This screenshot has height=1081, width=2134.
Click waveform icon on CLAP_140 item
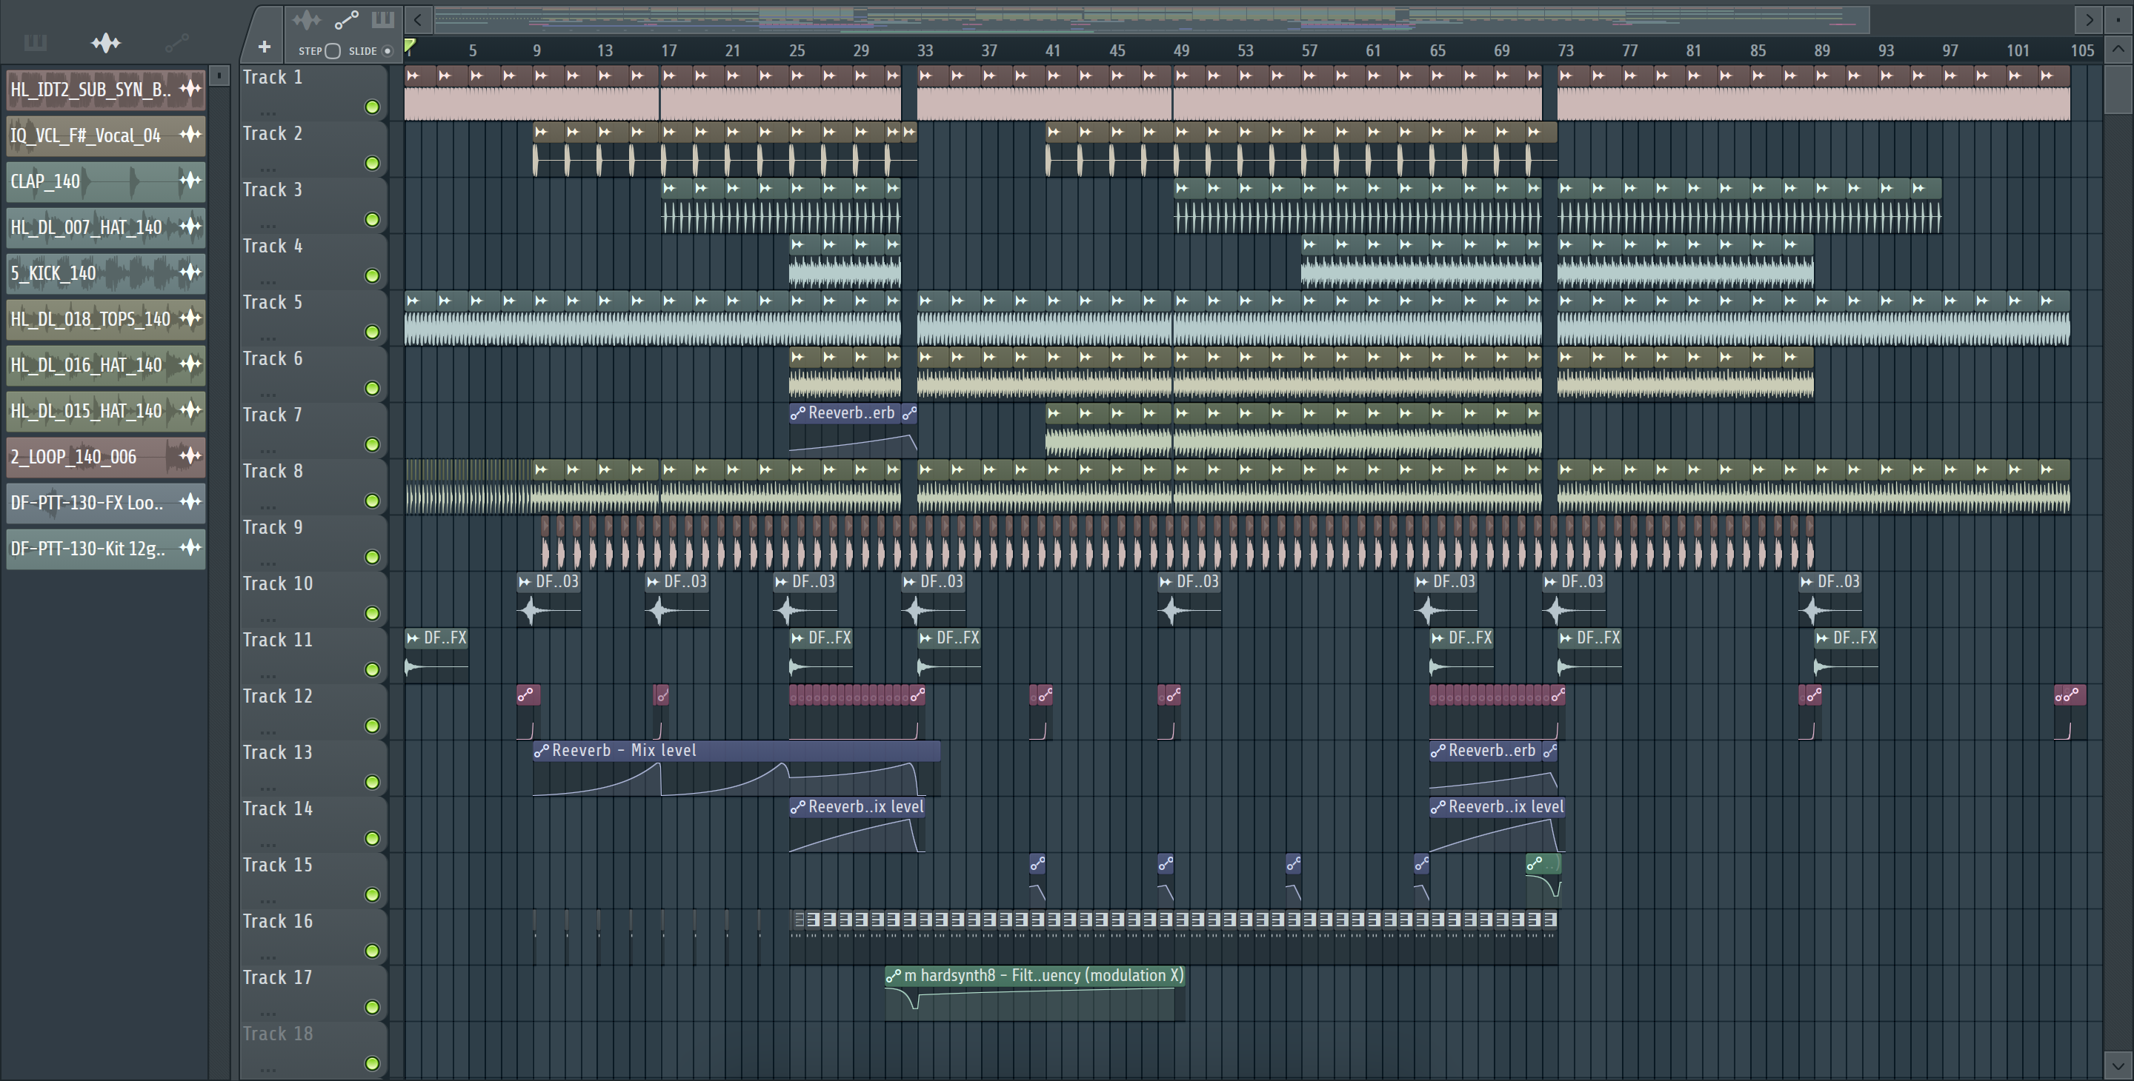(x=190, y=181)
